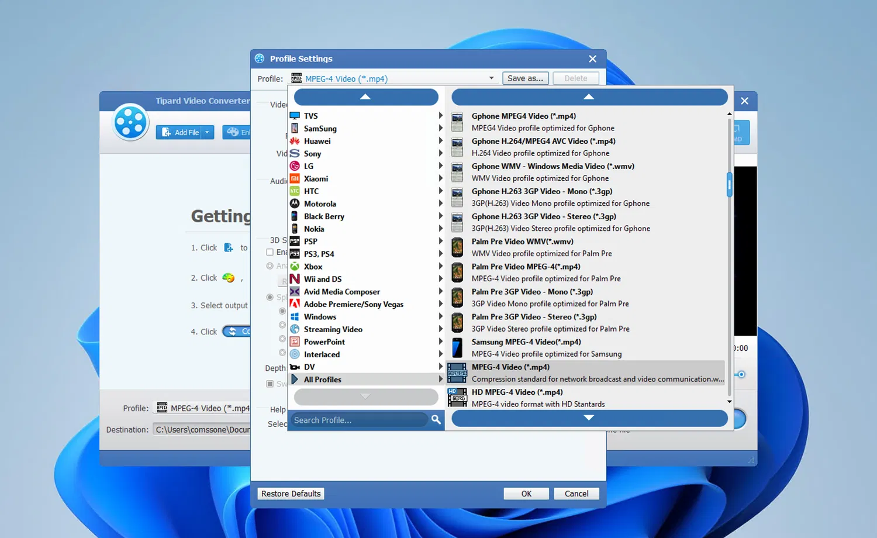The image size is (877, 538).
Task: Expand the Xbox submenu arrow
Action: pos(440,267)
